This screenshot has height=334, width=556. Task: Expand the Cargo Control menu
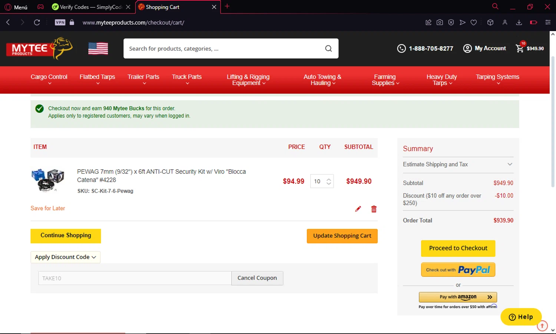coord(49,79)
